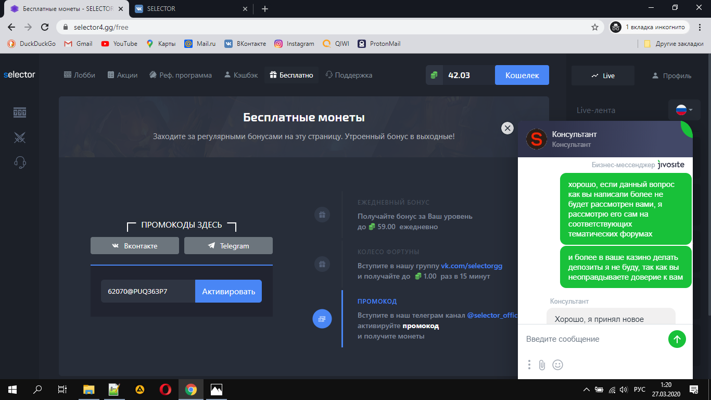
Task: Click the Кошелек button
Action: pos(522,75)
